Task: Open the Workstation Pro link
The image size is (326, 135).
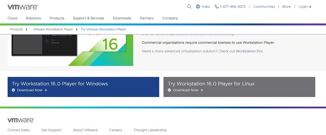Action: tap(250, 51)
